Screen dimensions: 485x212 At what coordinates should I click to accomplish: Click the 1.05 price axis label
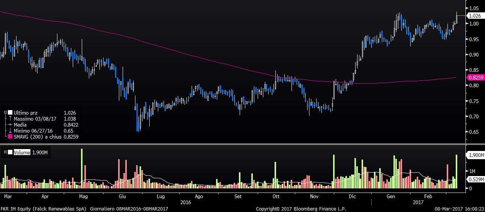pos(473,8)
